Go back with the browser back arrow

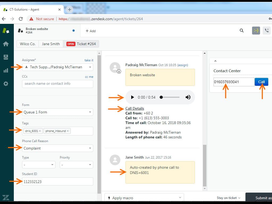tap(4, 19)
